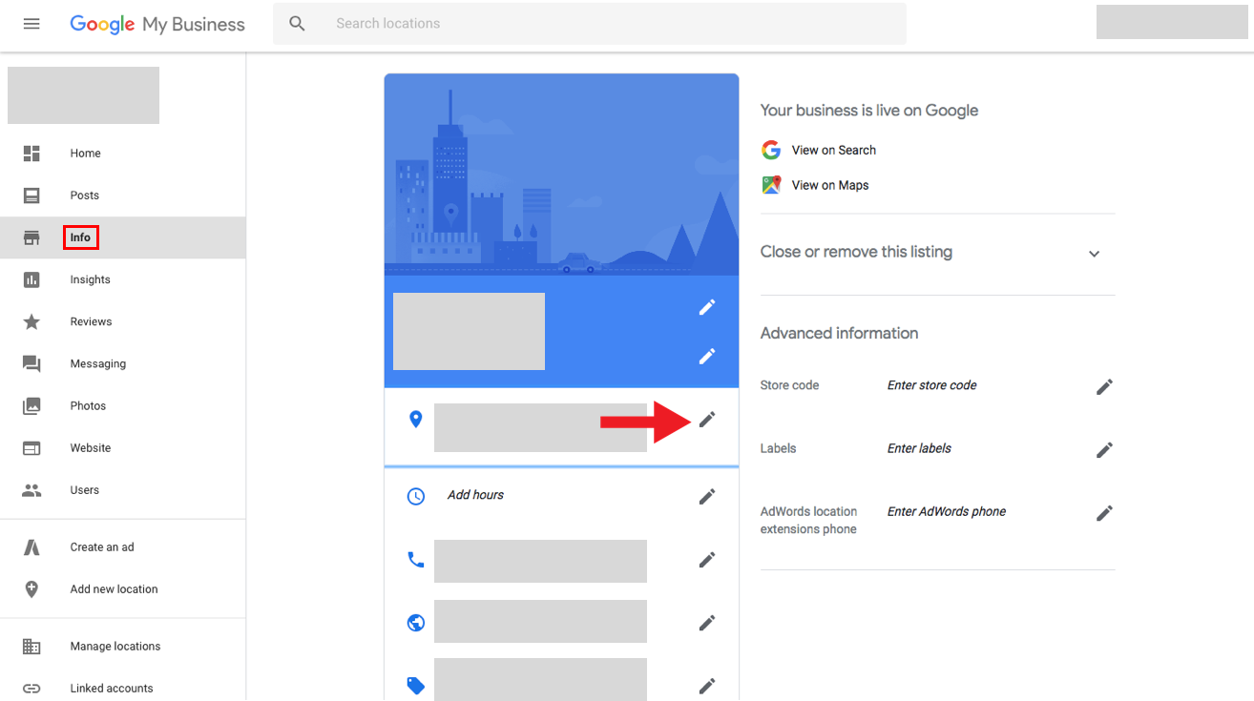
Task: Click the Insights bar chart icon
Action: [31, 279]
